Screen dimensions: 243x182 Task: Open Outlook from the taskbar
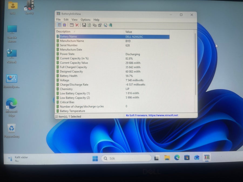(x=197, y=157)
